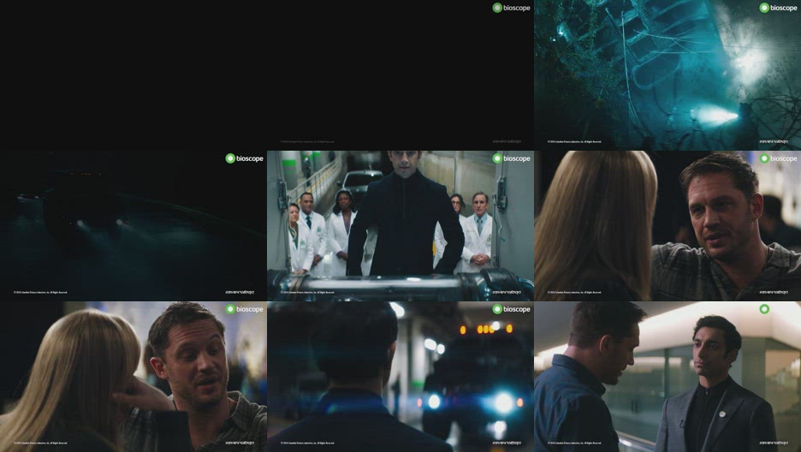Select the thumbnail of a man in a black coat with scientists
The width and height of the screenshot is (801, 452).
coord(400,226)
